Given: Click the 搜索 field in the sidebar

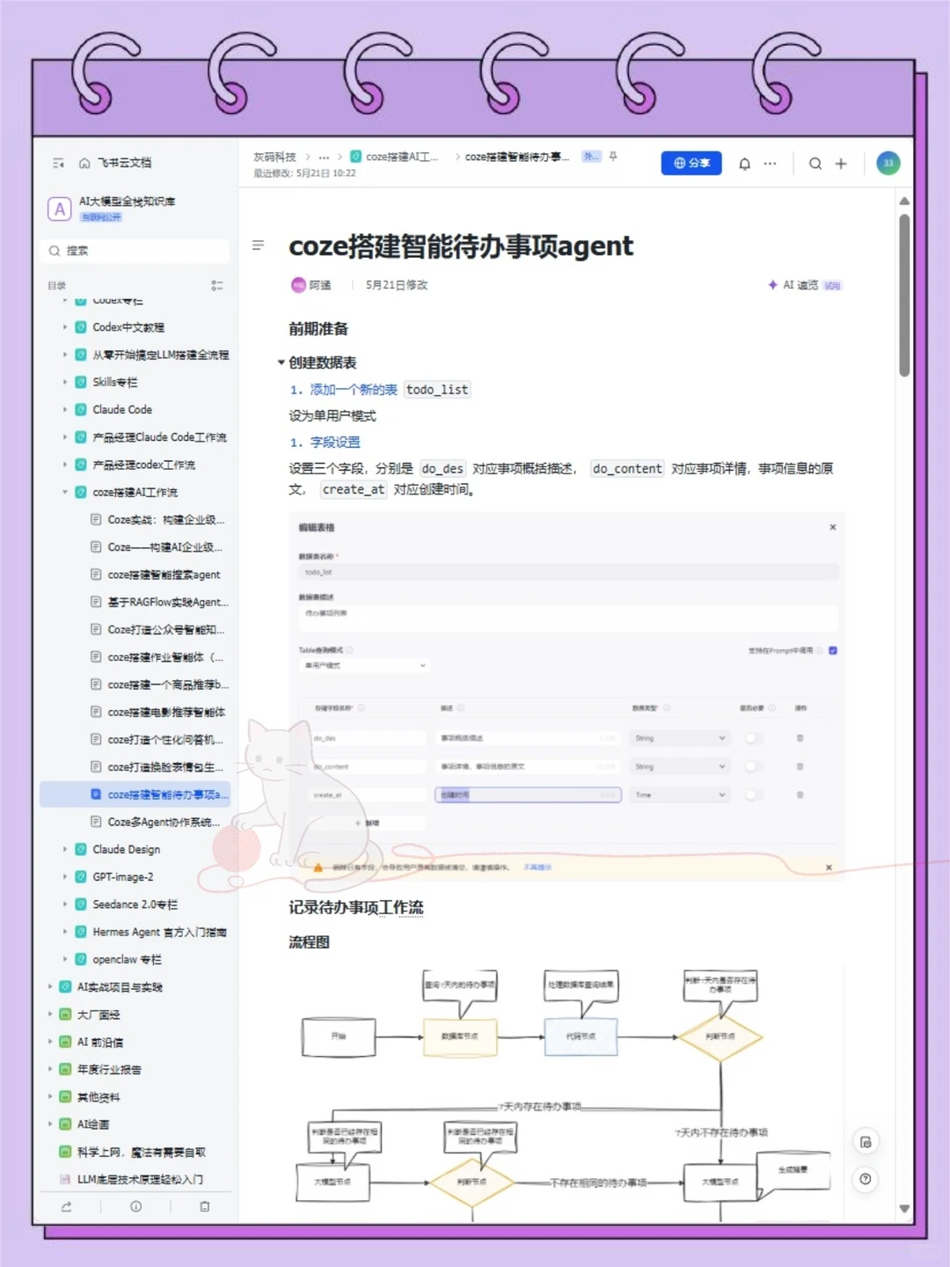Looking at the screenshot, I should point(136,251).
